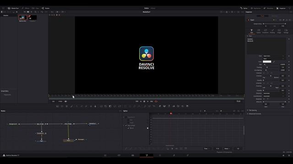Toggle the Effects panel button

[26, 8]
